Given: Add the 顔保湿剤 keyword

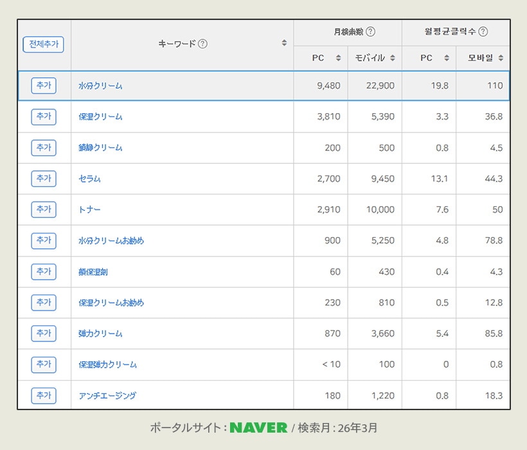Looking at the screenshot, I should (x=44, y=271).
